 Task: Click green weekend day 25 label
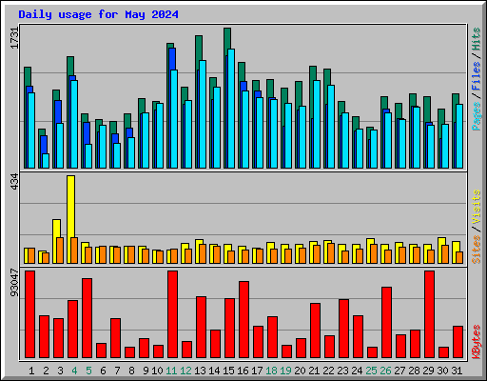[x=371, y=371]
